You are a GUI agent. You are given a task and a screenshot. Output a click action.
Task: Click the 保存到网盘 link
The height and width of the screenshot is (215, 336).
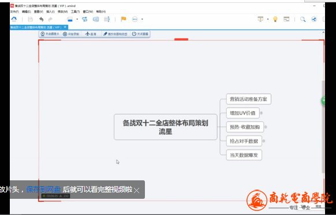click(x=43, y=190)
